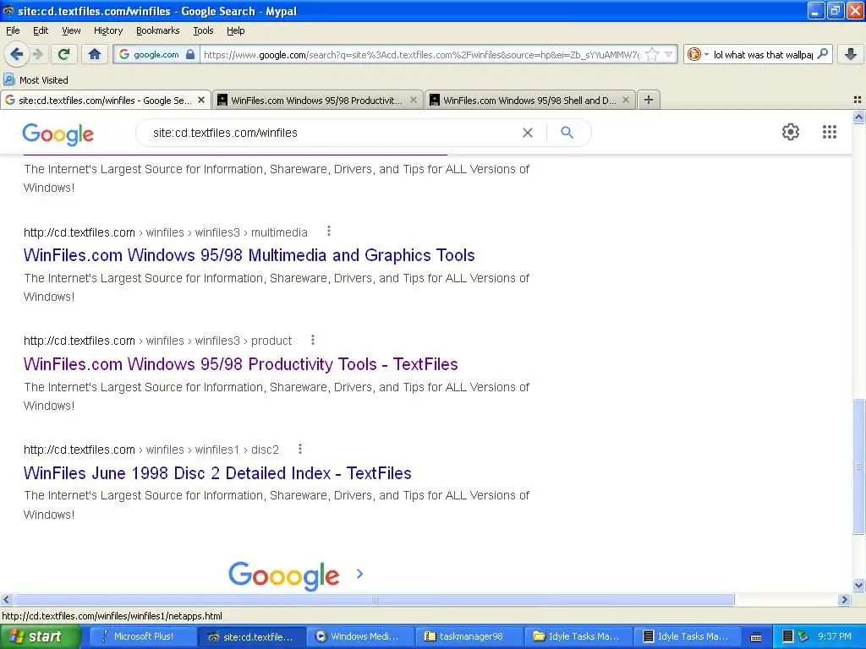The height and width of the screenshot is (649, 866).
Task: Open the Google apps grid
Action: click(x=829, y=132)
